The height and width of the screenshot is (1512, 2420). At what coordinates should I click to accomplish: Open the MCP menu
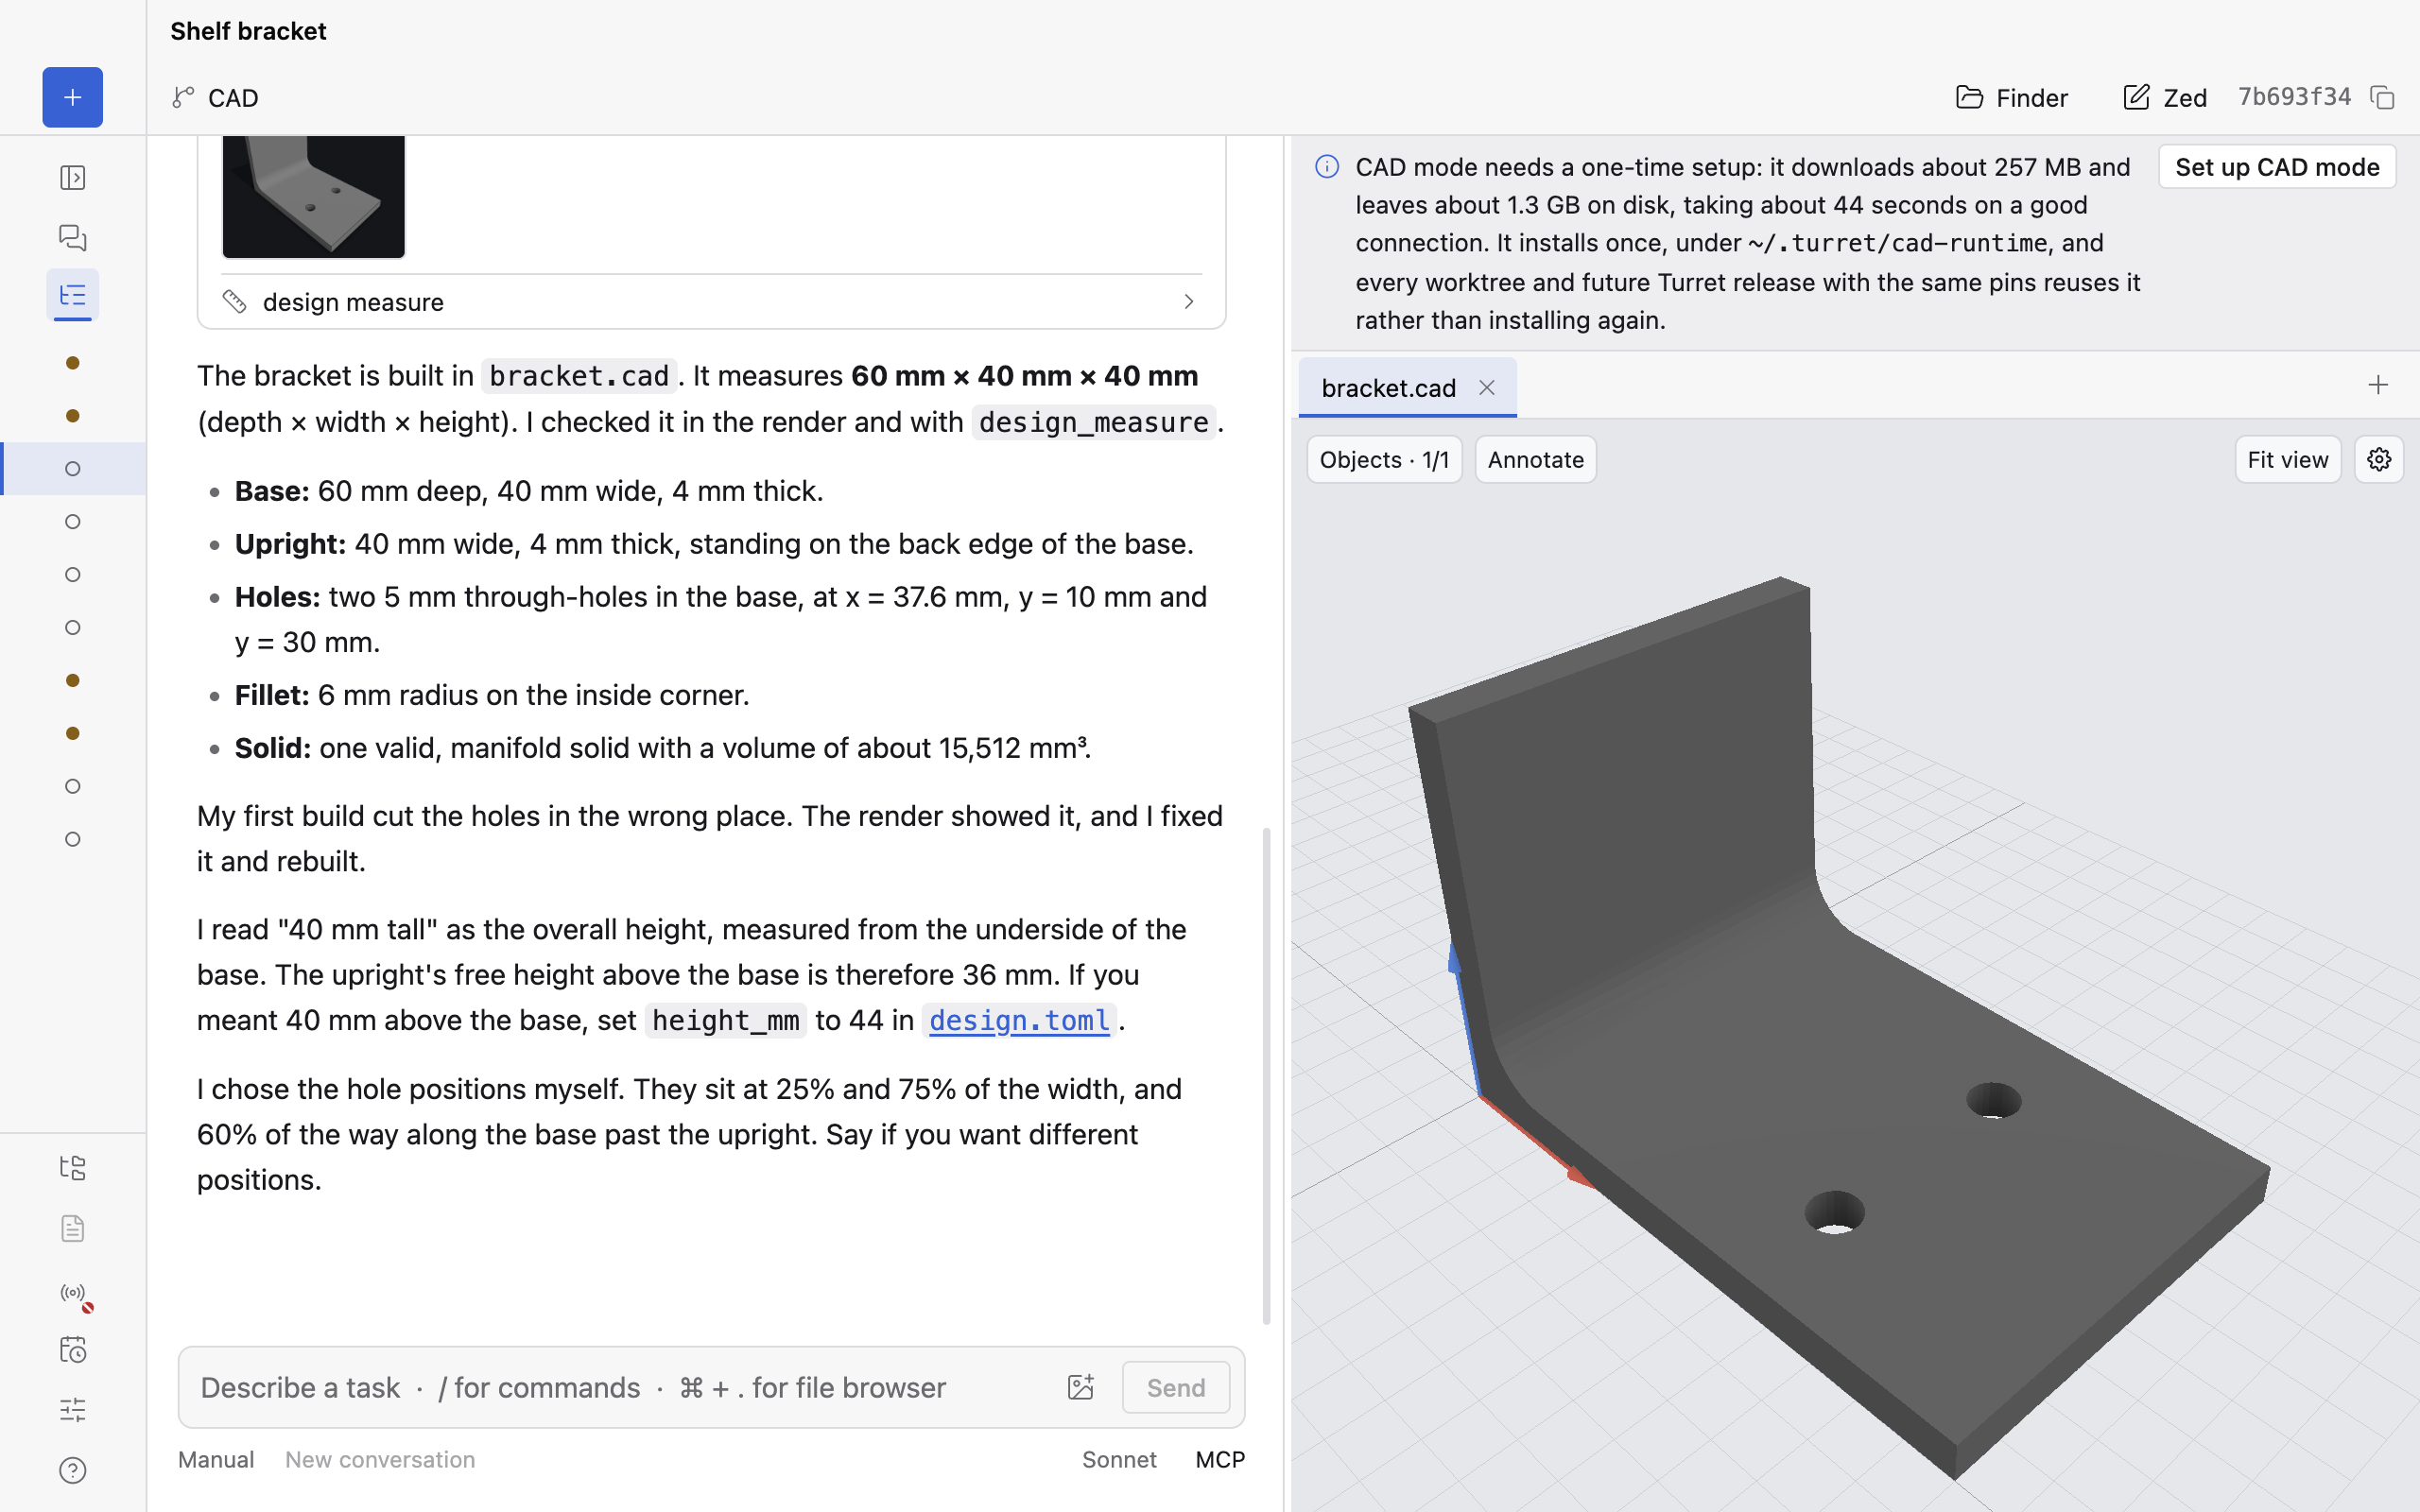(x=1220, y=1459)
